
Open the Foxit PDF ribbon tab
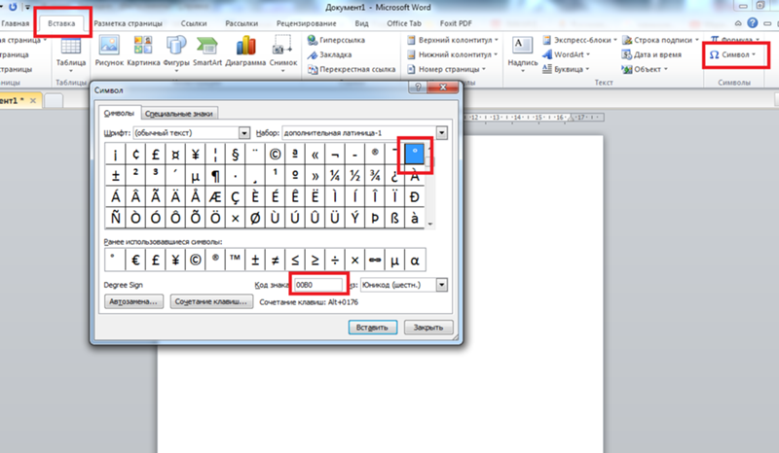[x=456, y=23]
